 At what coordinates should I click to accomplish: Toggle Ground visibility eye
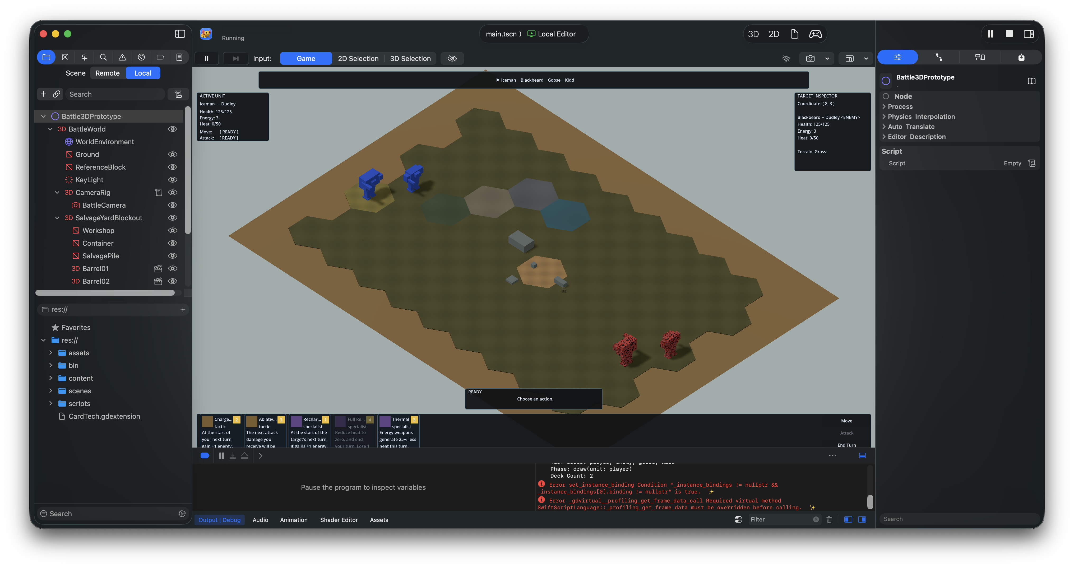pos(173,155)
